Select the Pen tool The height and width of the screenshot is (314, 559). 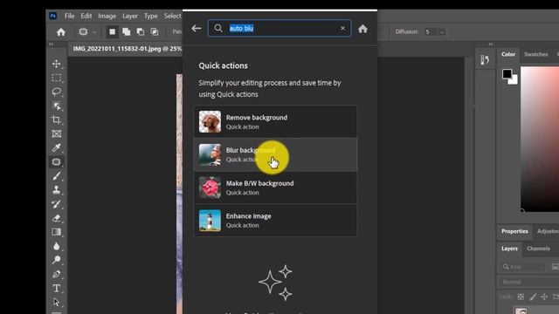pyautogui.click(x=56, y=274)
